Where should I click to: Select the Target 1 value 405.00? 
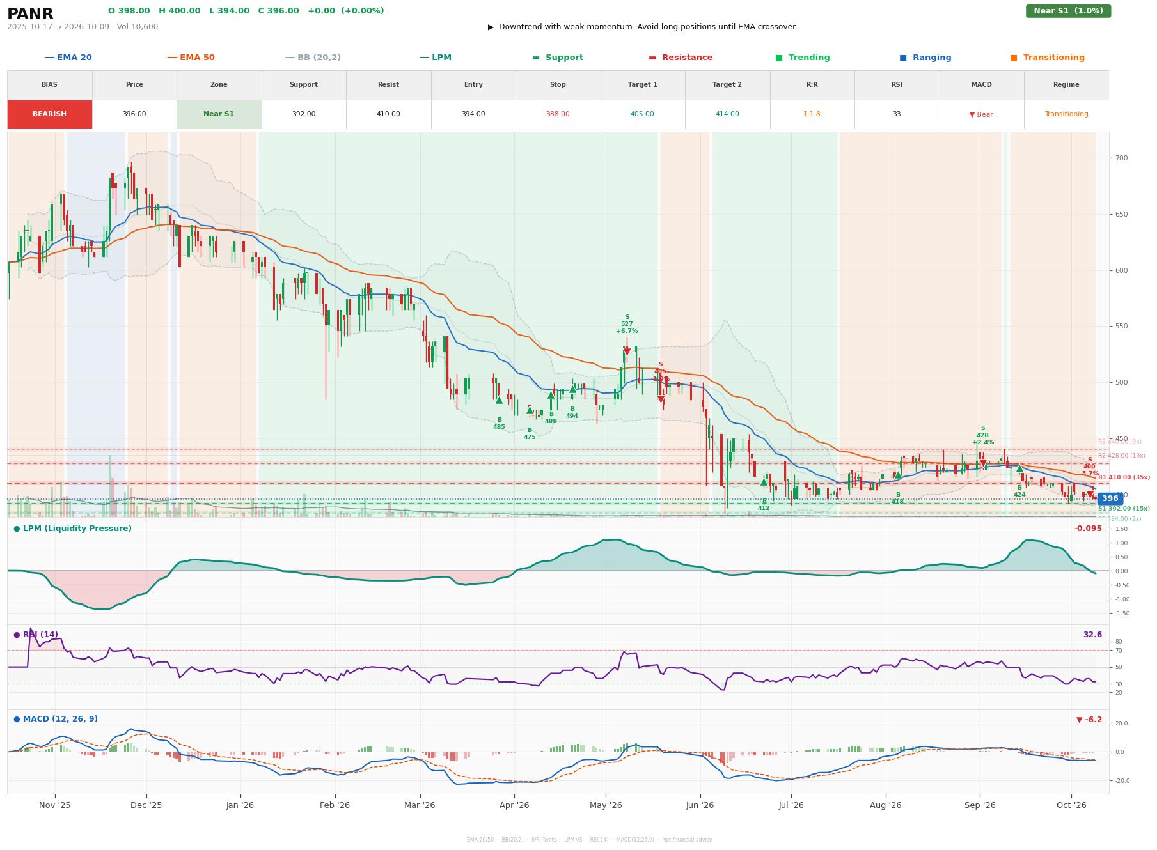point(642,114)
